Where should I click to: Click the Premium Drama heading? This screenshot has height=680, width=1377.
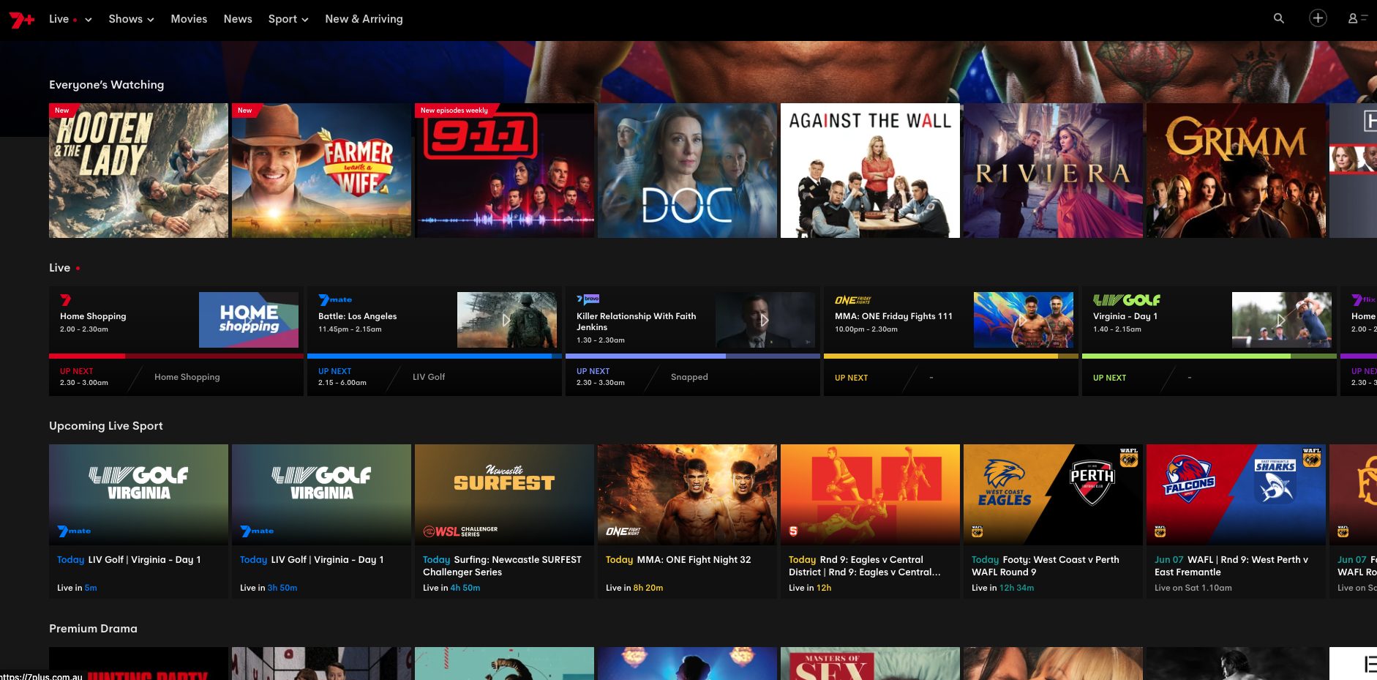(x=93, y=629)
